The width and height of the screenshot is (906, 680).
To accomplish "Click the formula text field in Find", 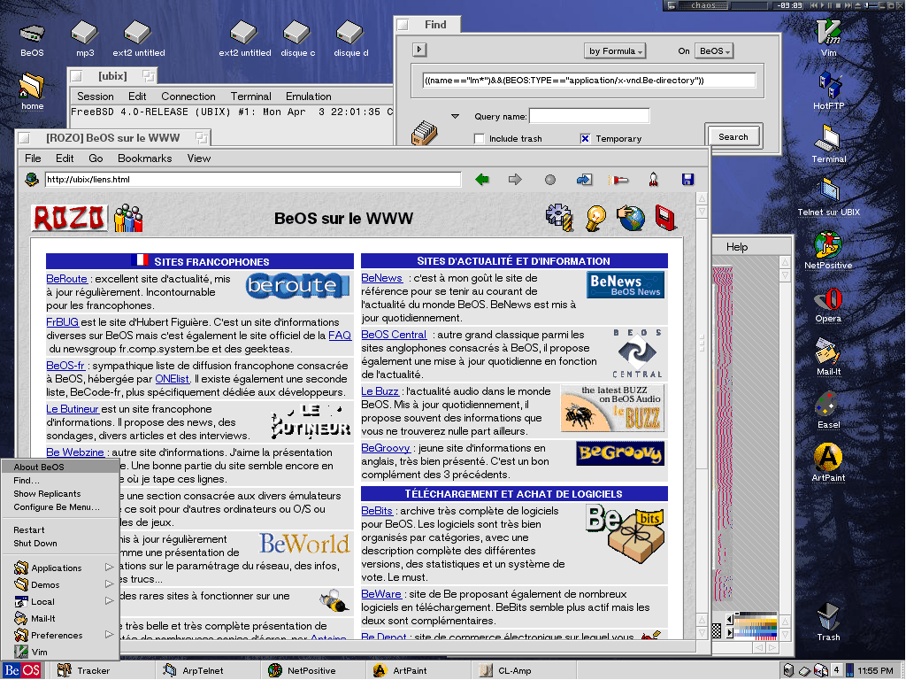I will click(x=589, y=81).
